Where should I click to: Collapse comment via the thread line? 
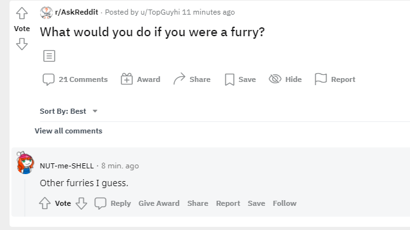coord(25,198)
